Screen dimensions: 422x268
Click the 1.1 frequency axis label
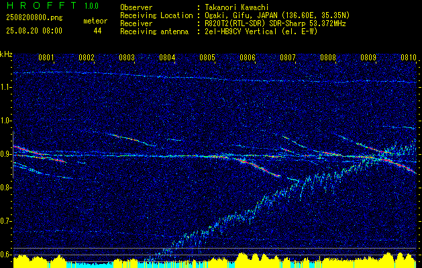click(5, 87)
